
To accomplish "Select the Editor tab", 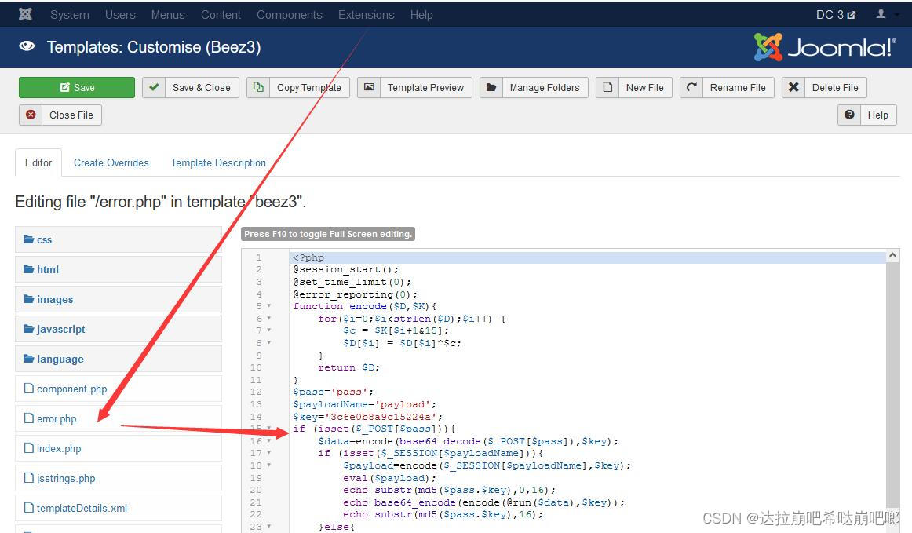I will pos(38,163).
